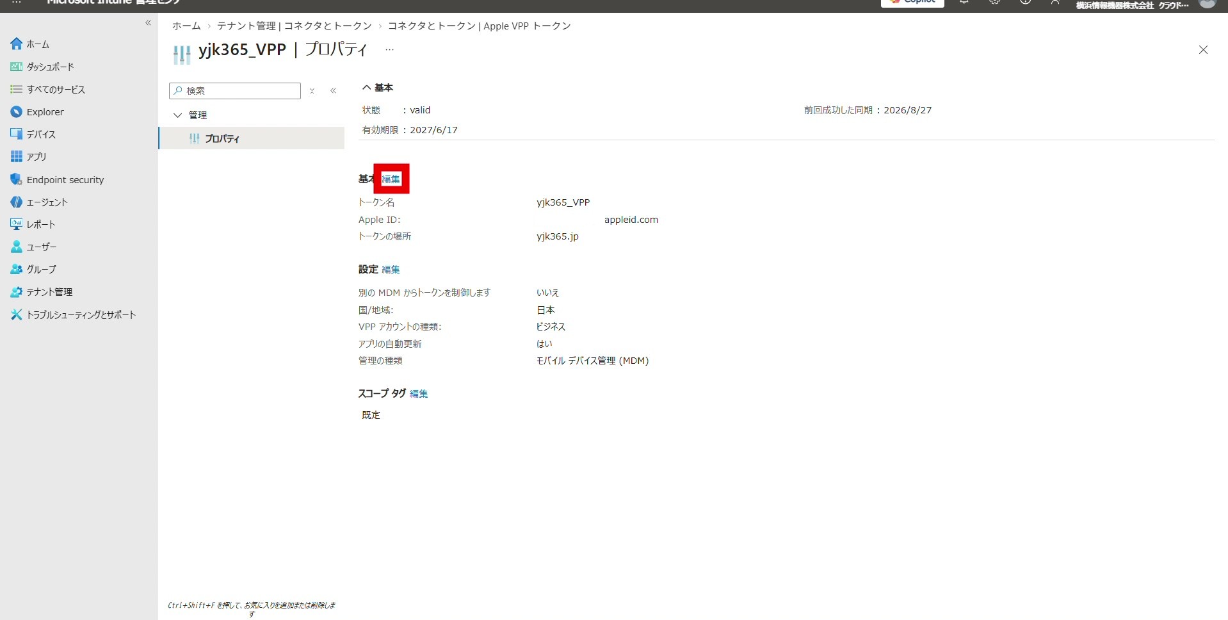This screenshot has height=620, width=1228.
Task: Click 編集 next to the 設定 heading
Action: (x=391, y=270)
